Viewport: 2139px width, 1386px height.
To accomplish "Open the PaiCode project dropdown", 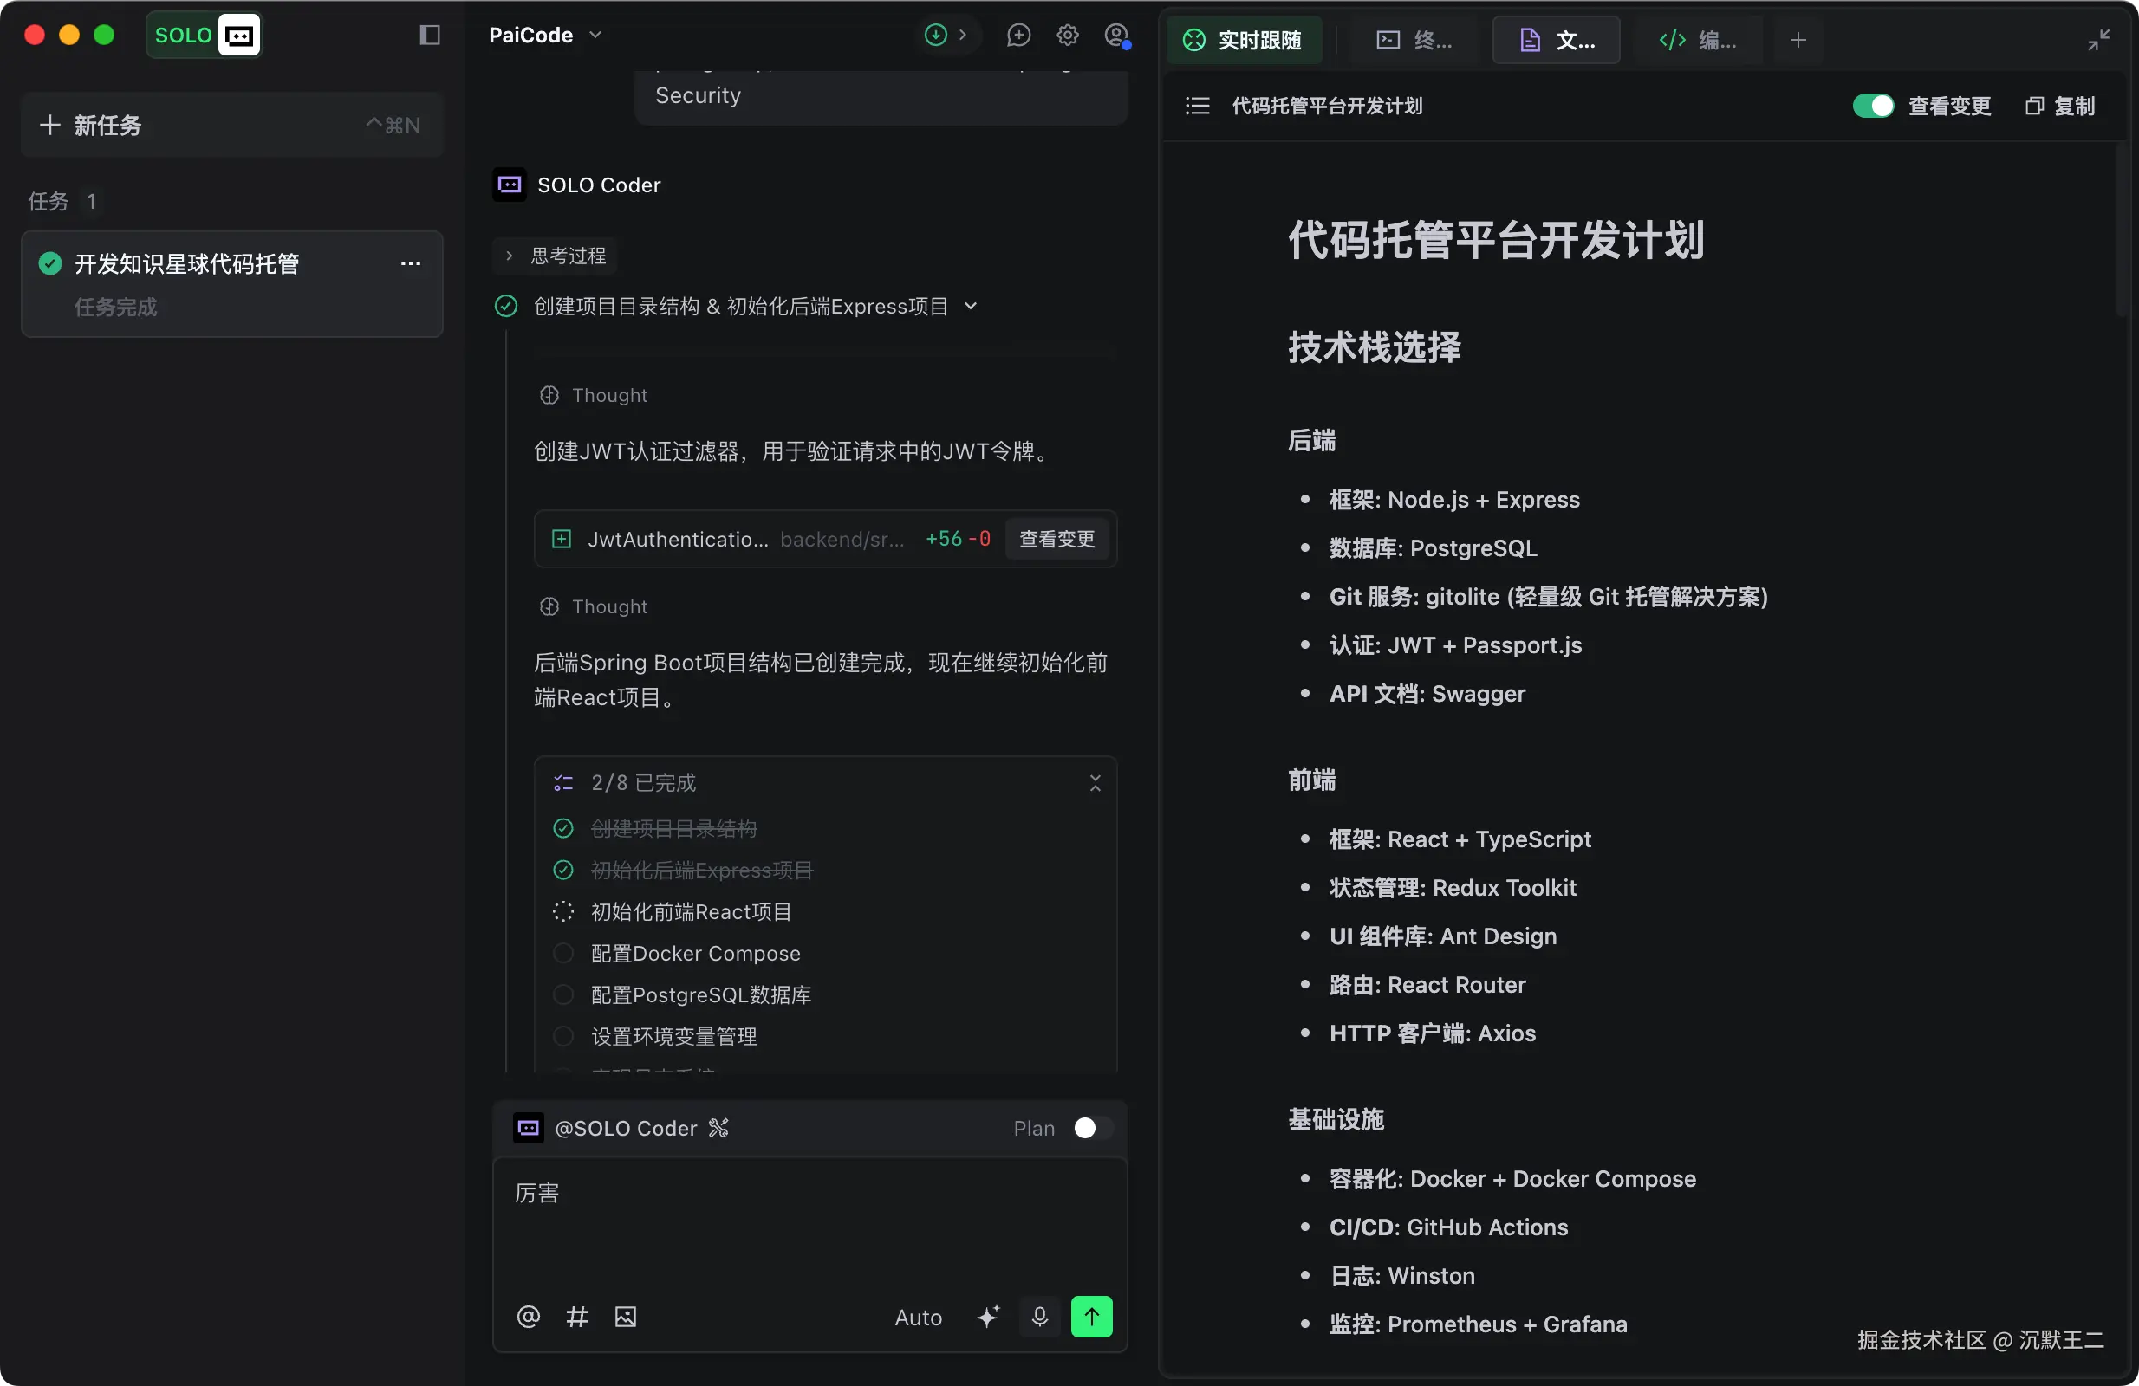I will [x=544, y=35].
